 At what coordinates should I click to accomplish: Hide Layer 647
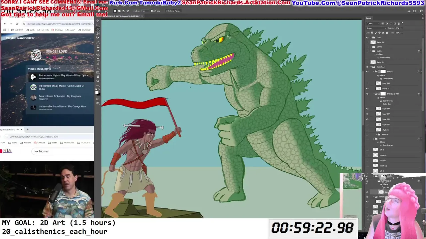(367, 114)
